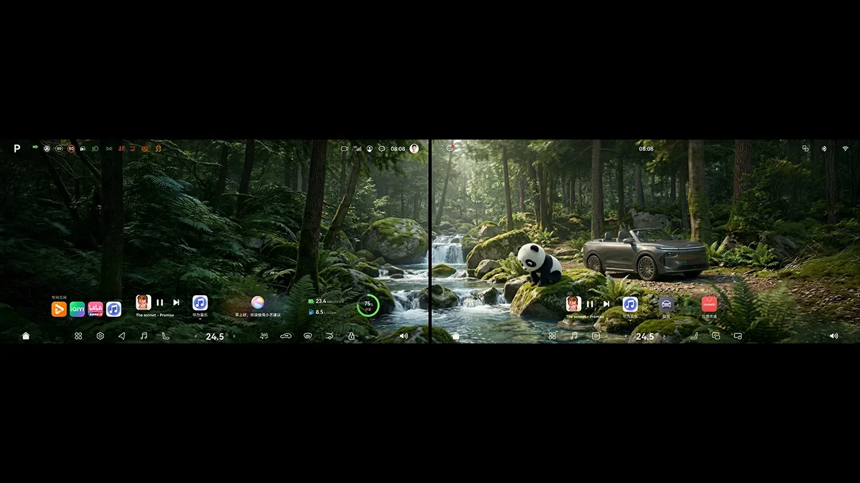This screenshot has width=860, height=483.
Task: Open the music note app beside bilibili
Action: click(114, 309)
